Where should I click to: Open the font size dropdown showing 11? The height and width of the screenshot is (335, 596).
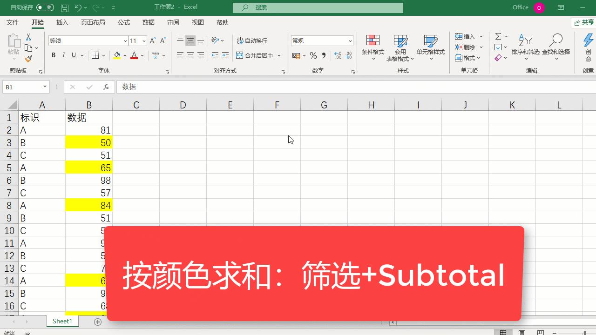tap(144, 41)
